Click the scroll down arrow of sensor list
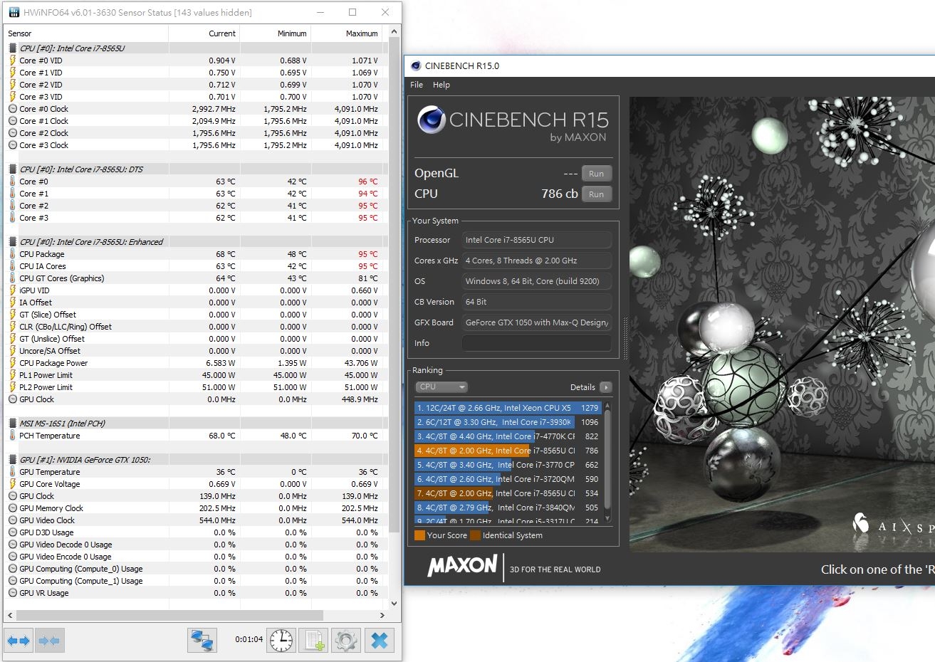 pos(395,604)
